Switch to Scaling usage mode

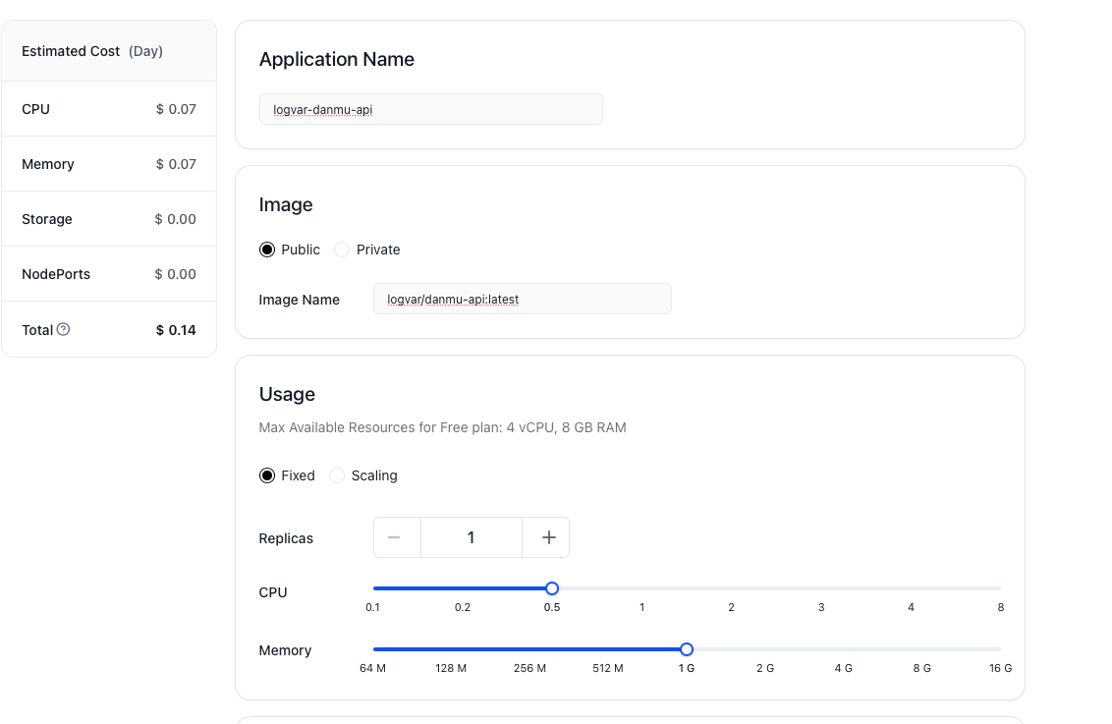[337, 475]
